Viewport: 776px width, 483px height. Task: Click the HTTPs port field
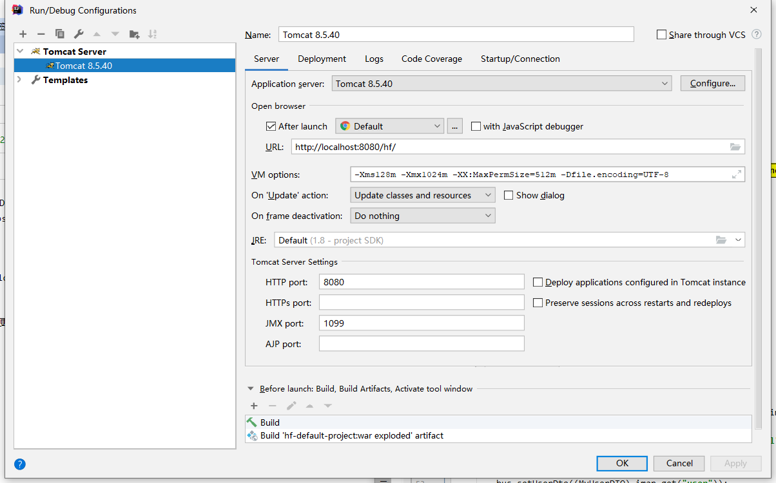pyautogui.click(x=422, y=303)
